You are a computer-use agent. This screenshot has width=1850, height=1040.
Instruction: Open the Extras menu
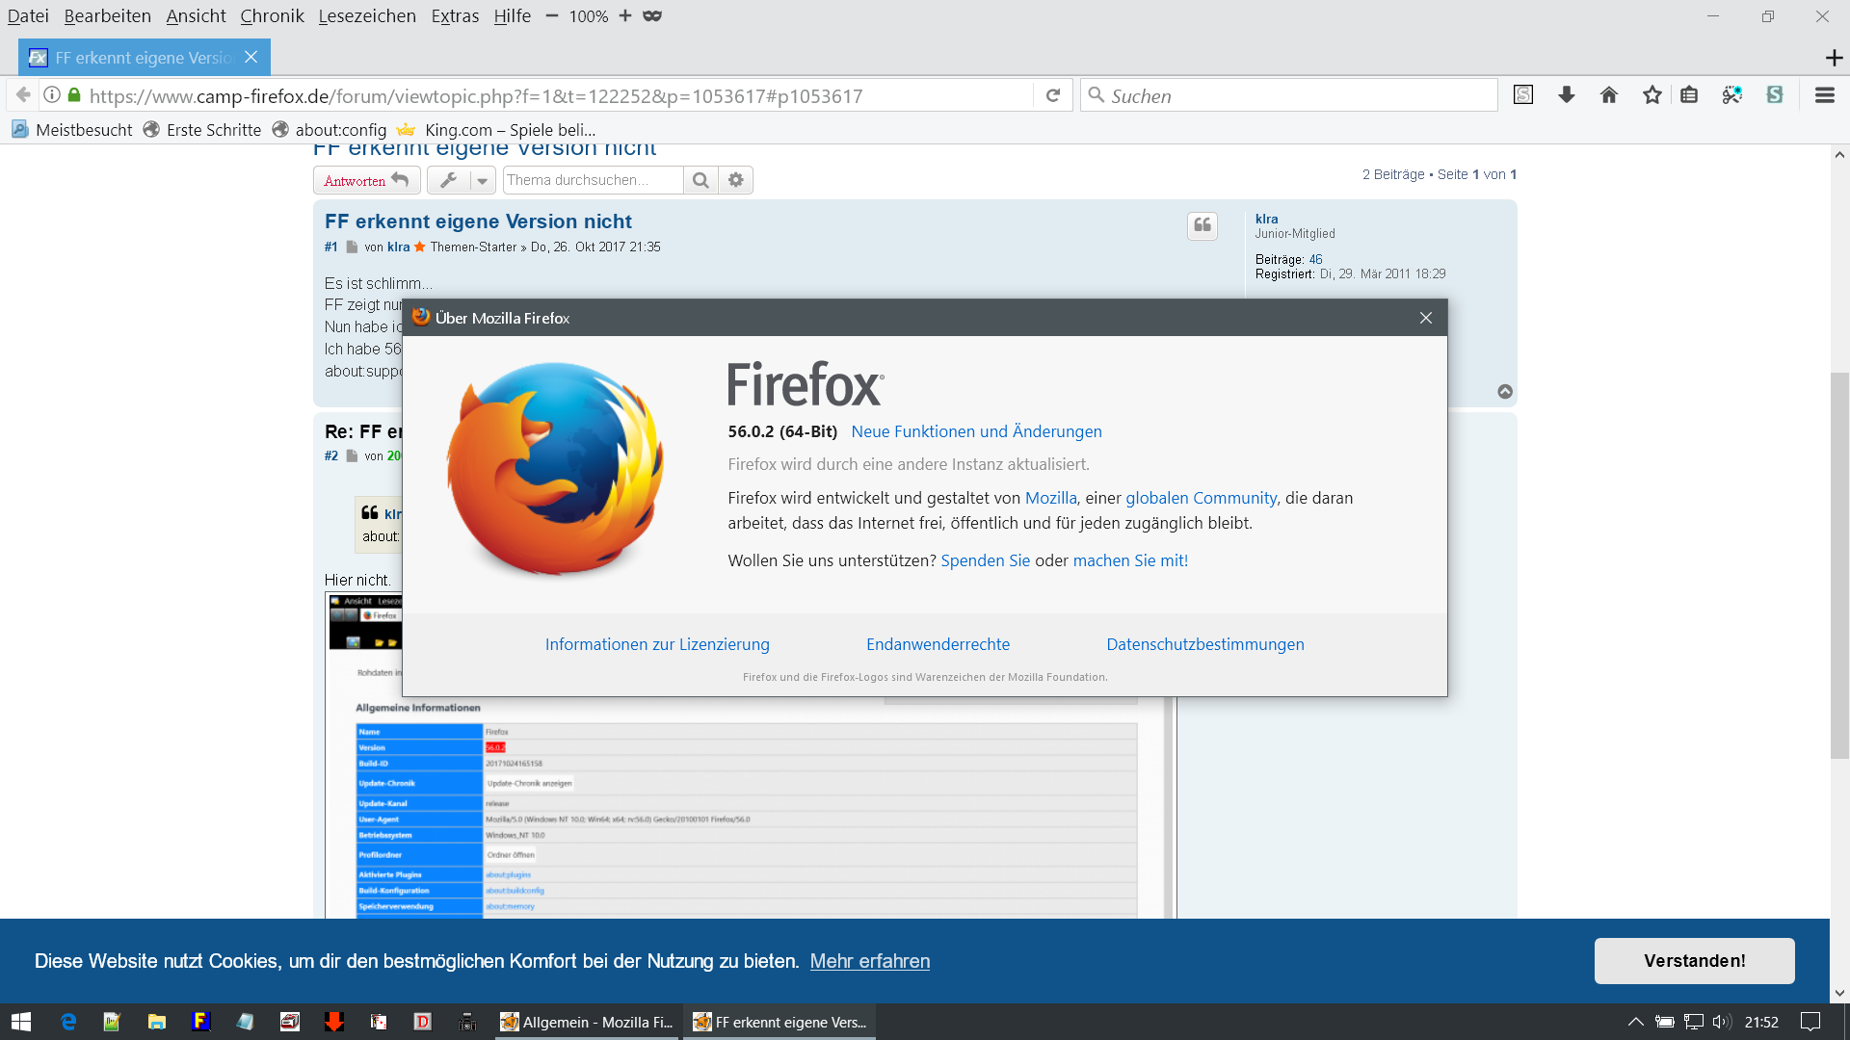click(x=455, y=16)
